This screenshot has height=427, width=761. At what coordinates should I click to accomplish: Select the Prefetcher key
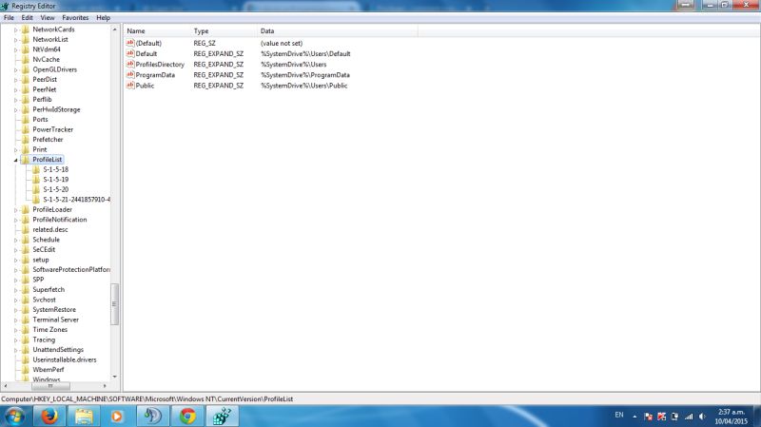[x=48, y=139]
